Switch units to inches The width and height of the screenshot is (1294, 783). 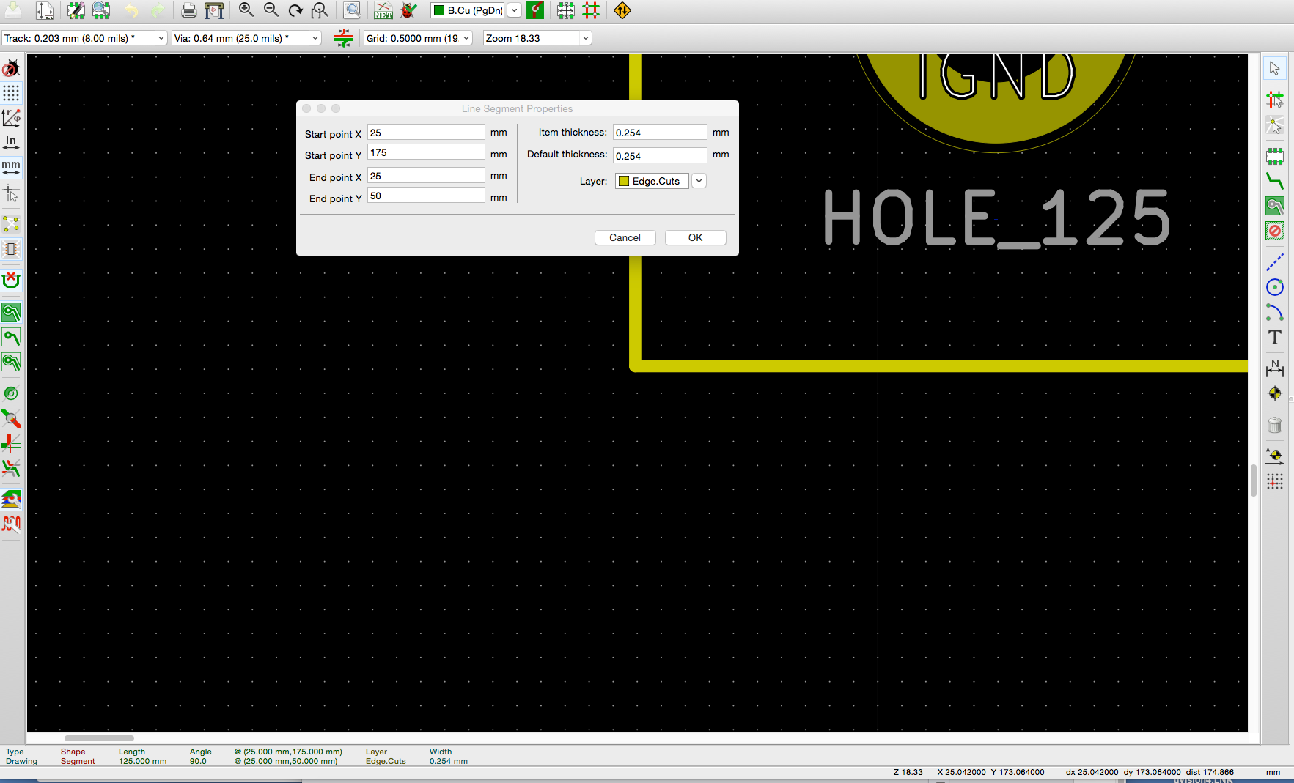[x=11, y=142]
